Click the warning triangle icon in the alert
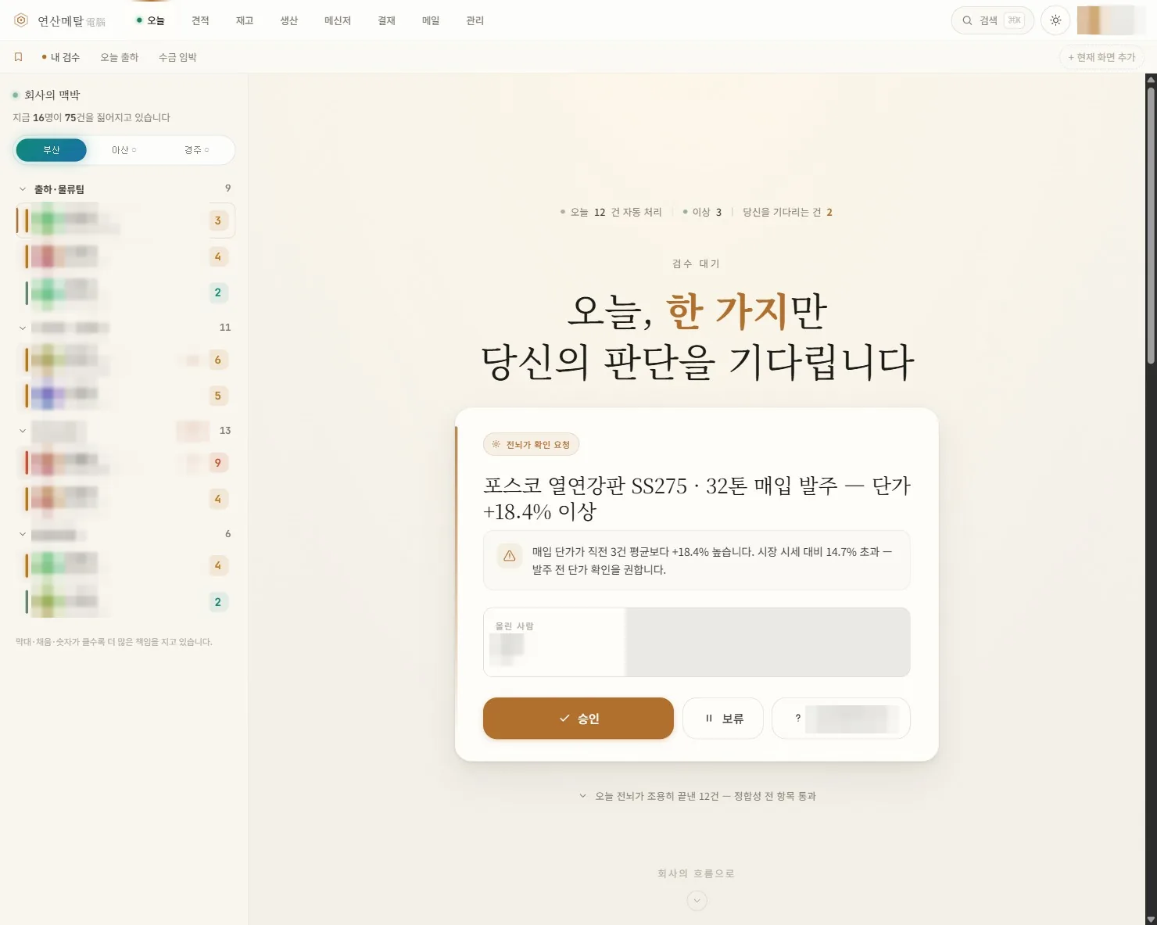 point(510,556)
